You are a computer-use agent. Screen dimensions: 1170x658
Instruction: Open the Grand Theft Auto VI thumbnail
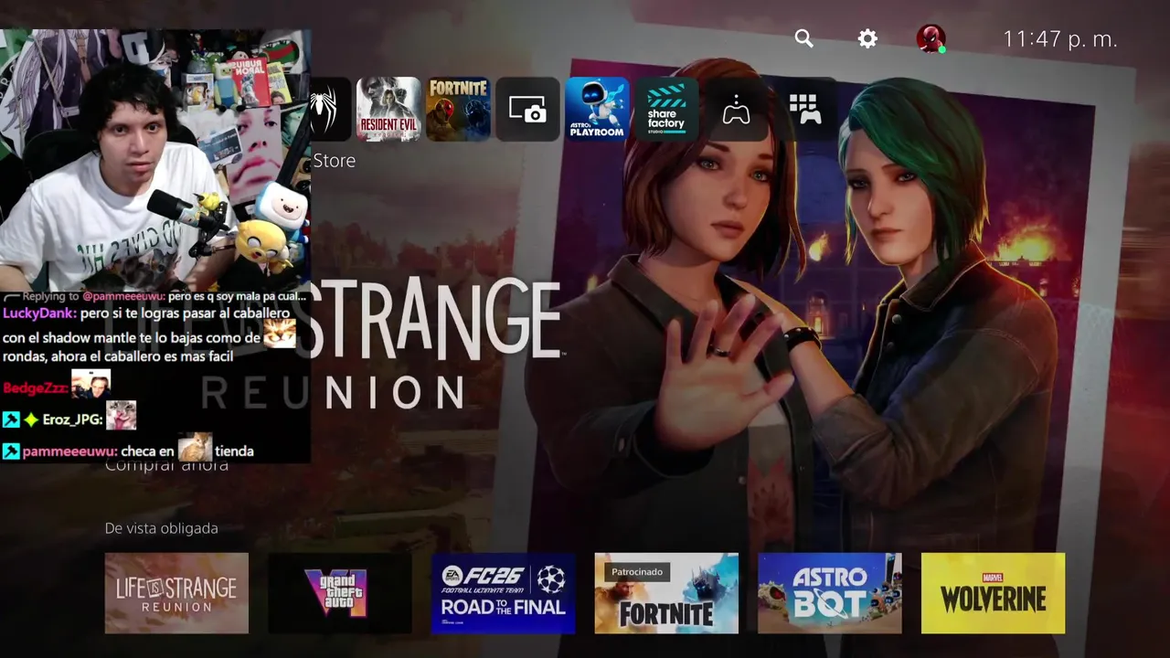(340, 593)
